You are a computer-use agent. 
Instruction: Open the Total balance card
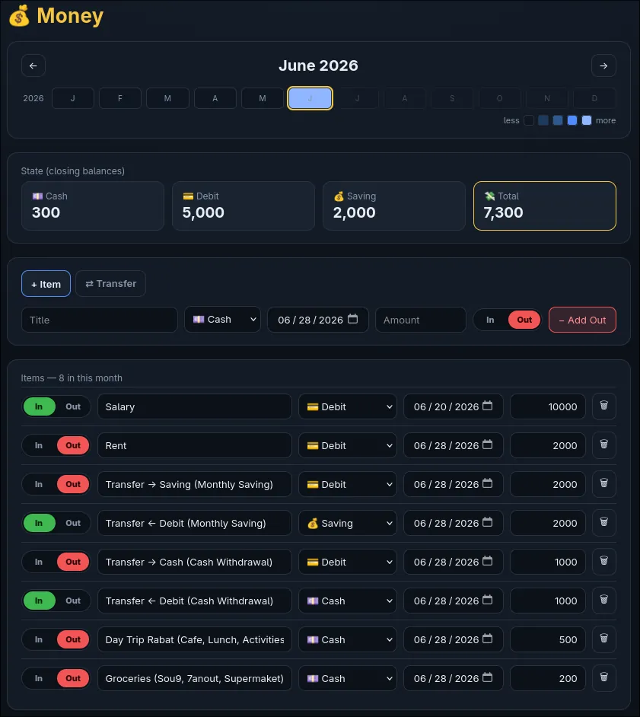545,206
